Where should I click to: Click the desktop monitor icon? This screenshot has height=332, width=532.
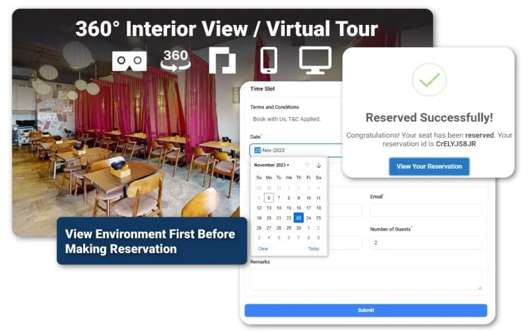[314, 60]
